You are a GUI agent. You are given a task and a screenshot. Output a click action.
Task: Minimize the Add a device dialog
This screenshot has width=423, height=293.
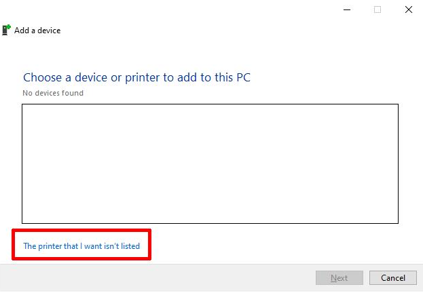click(x=346, y=9)
